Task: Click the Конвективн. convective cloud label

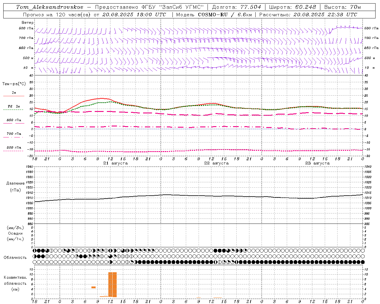Action: coord(15,278)
